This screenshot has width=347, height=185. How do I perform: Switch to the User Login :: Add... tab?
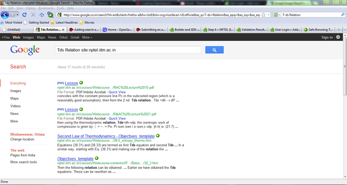coord(285,30)
